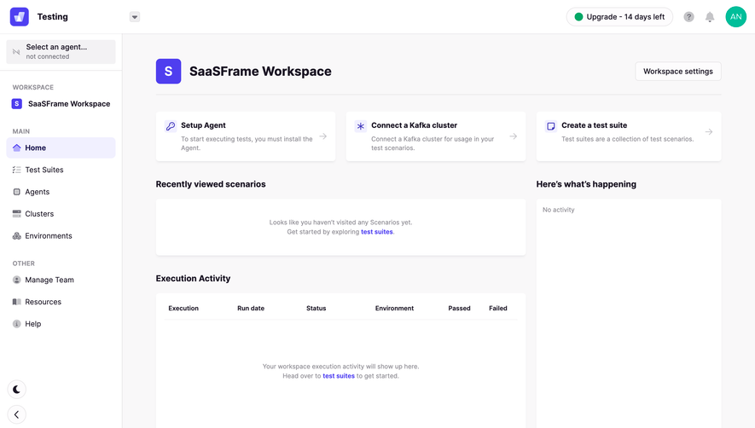Click the arrow on the Kafka cluster card
This screenshot has width=755, height=428.
(514, 136)
